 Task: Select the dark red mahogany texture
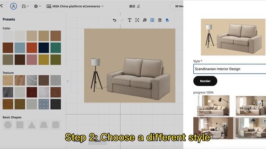tap(32, 92)
